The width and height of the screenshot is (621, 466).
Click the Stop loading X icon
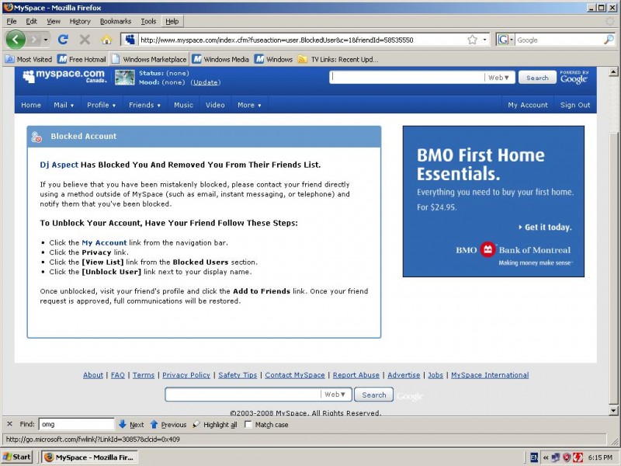(85, 40)
